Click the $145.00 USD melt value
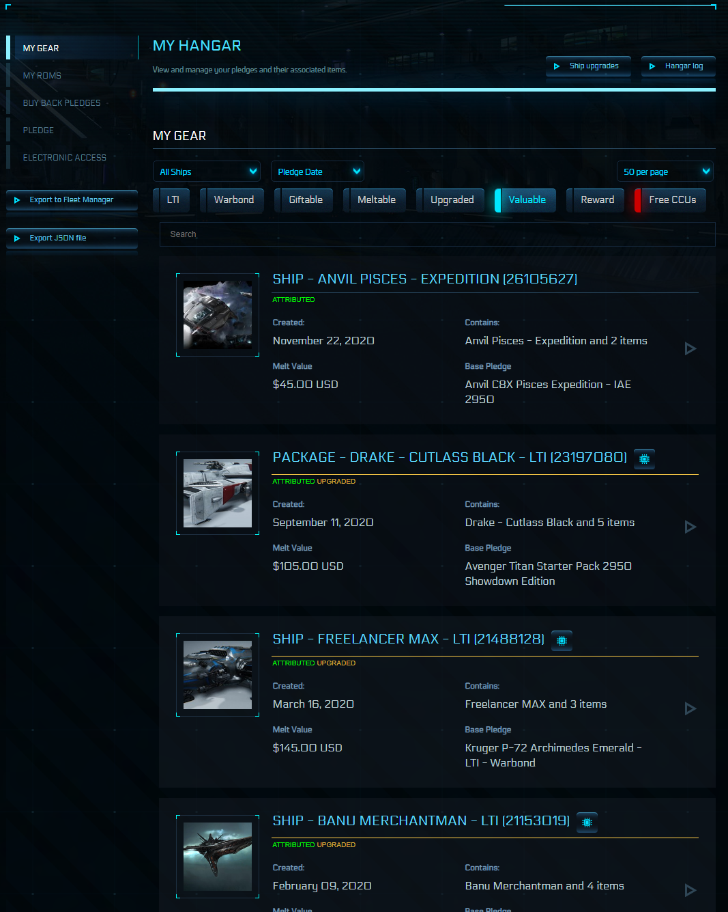This screenshot has width=728, height=912. tap(307, 748)
